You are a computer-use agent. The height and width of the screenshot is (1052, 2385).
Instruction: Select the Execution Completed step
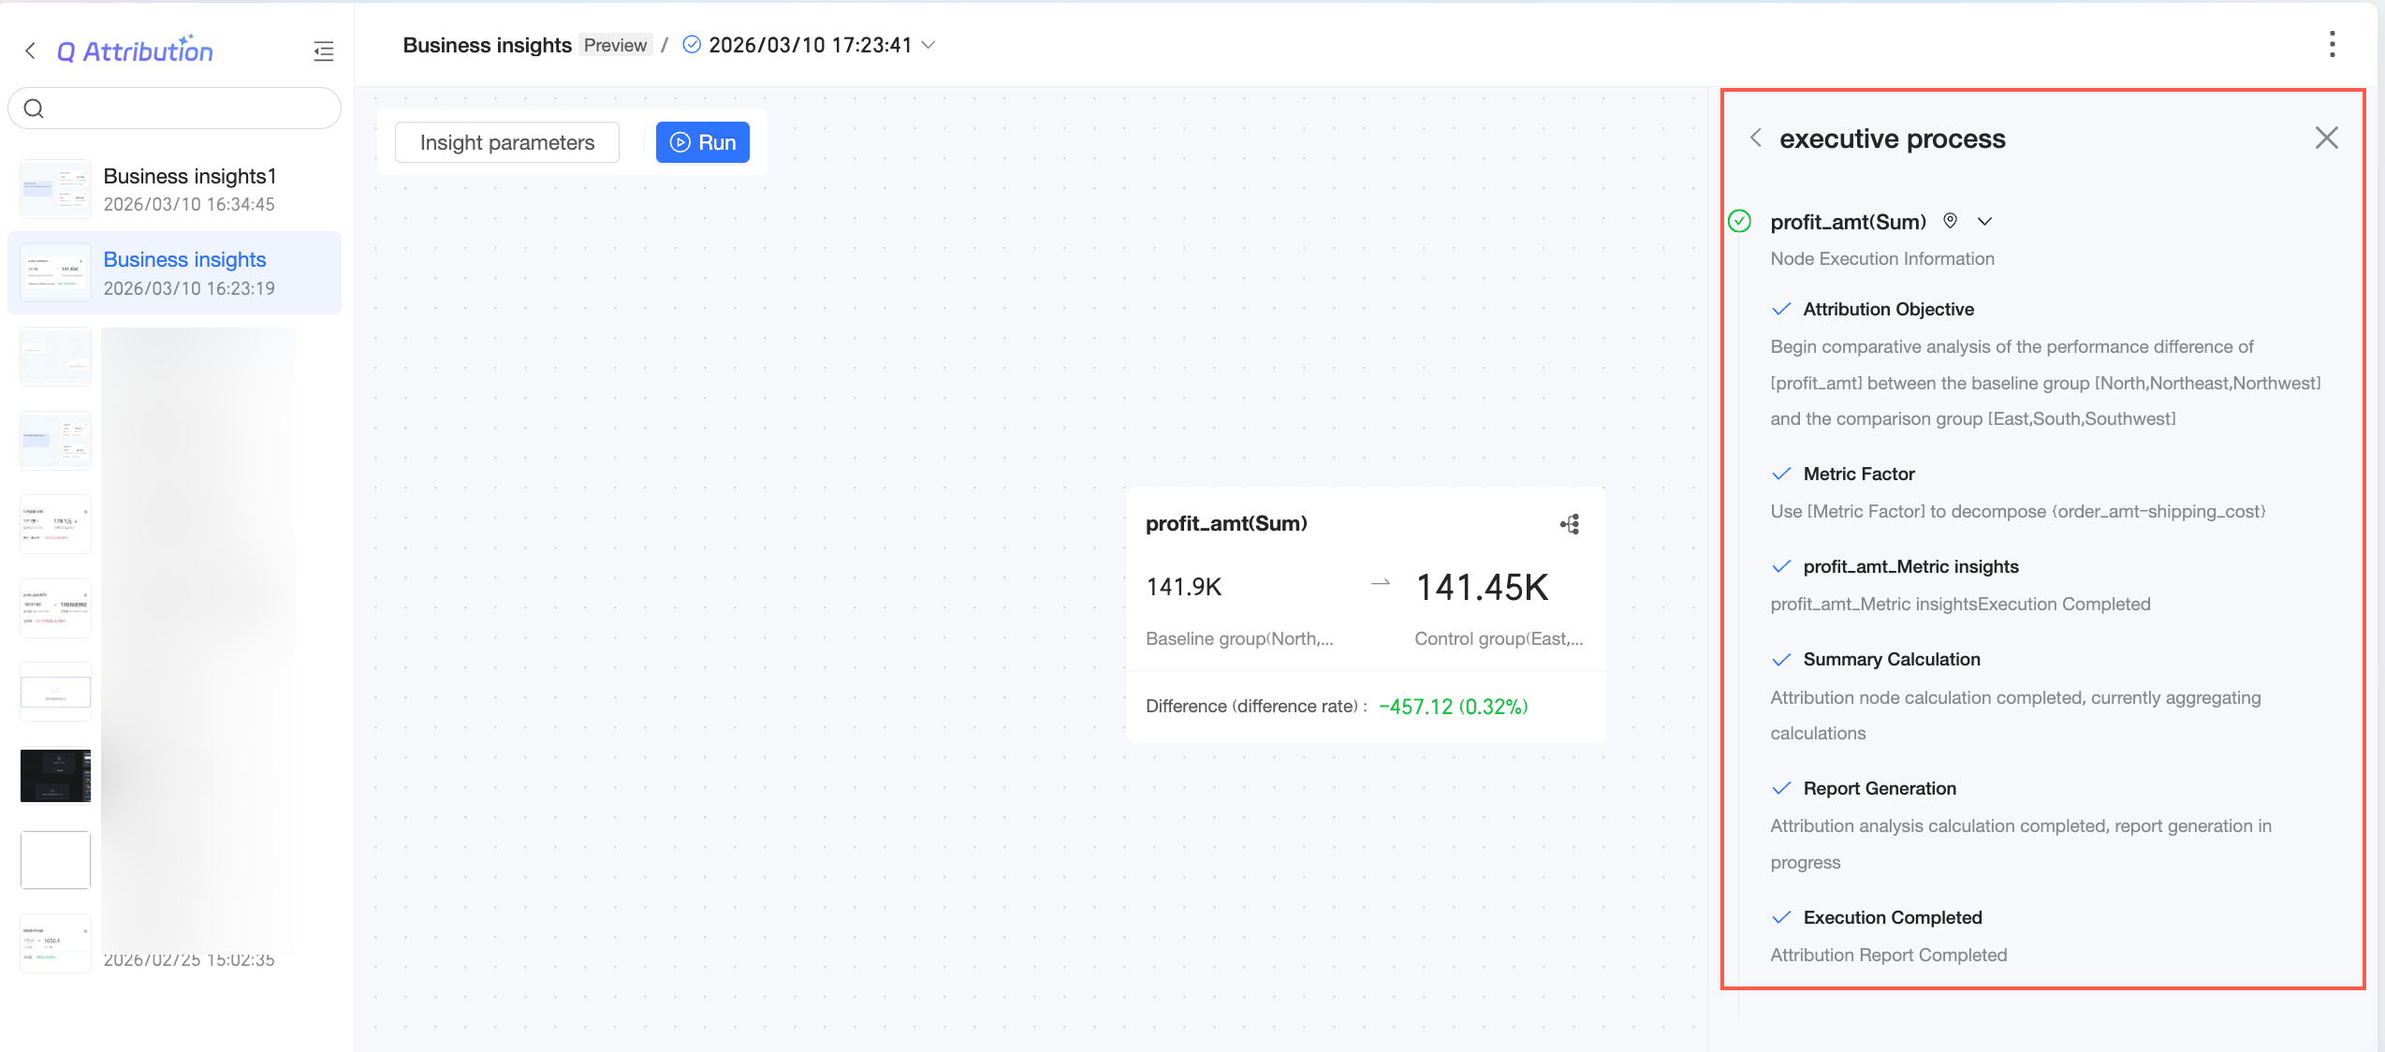1893,917
